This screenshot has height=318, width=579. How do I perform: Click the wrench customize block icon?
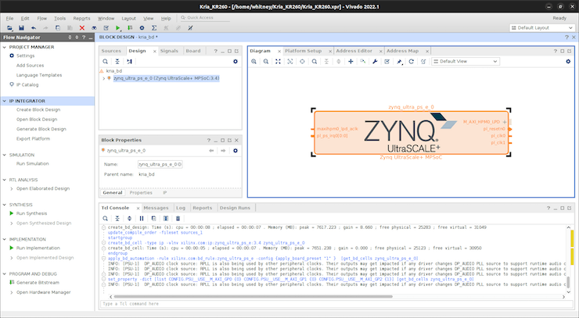[375, 62]
